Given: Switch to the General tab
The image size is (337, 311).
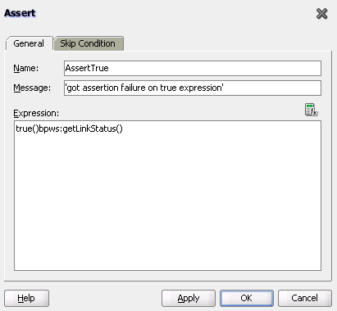Looking at the screenshot, I should 29,43.
